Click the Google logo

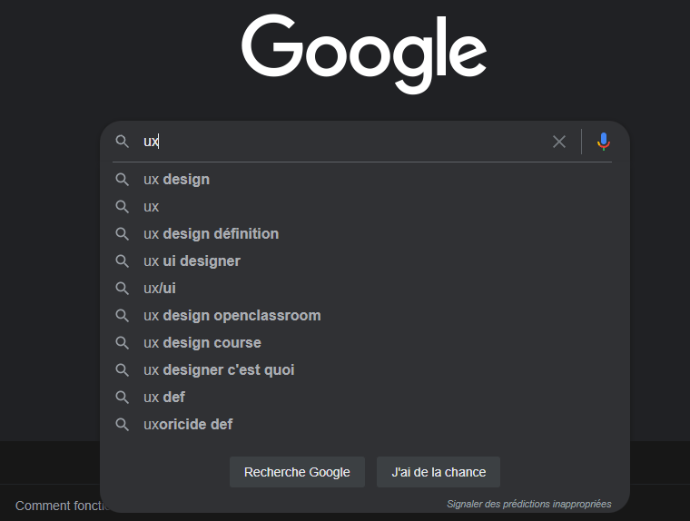(x=364, y=54)
